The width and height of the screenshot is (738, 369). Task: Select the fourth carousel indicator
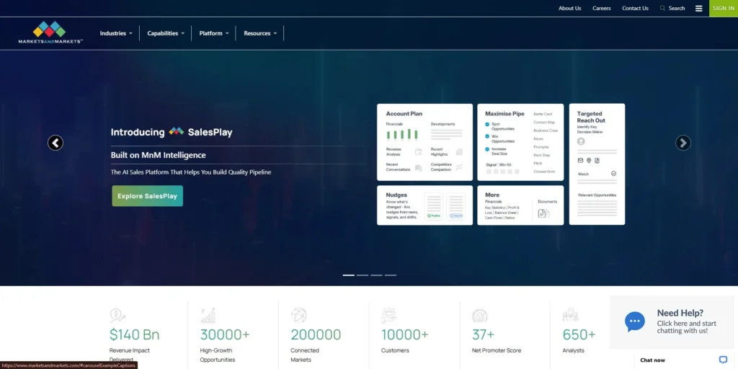(x=390, y=275)
